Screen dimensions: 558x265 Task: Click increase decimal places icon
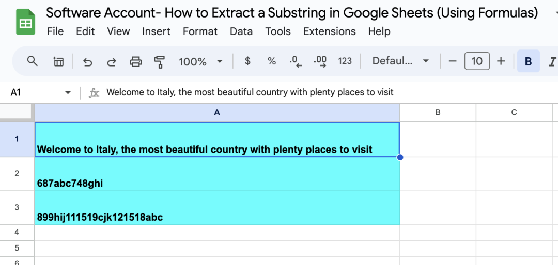[320, 61]
